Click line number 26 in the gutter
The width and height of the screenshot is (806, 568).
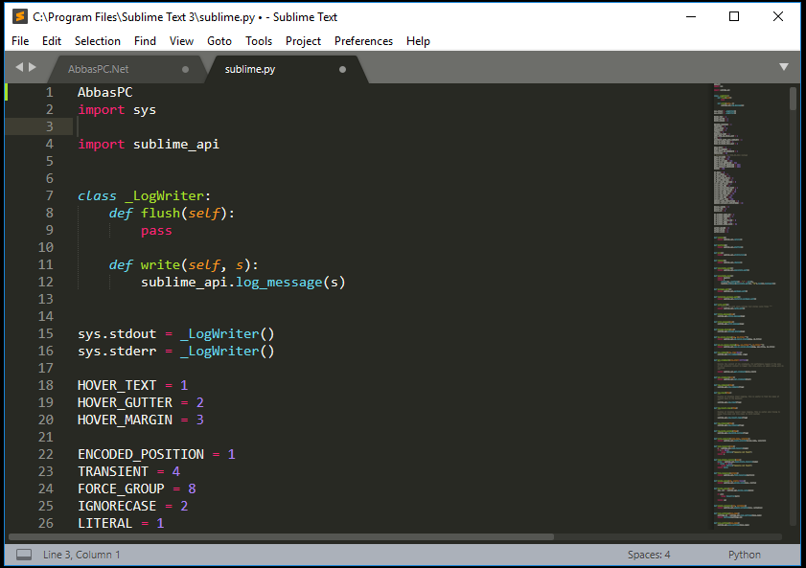[x=45, y=523]
